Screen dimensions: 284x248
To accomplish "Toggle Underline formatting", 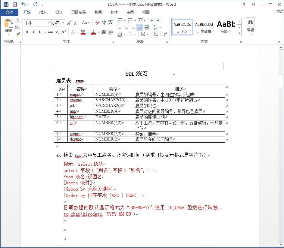I will click(x=40, y=32).
